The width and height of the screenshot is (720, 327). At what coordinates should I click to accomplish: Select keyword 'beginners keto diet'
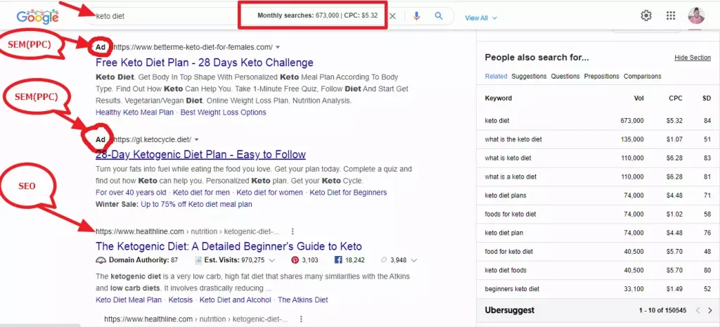pos(512,289)
